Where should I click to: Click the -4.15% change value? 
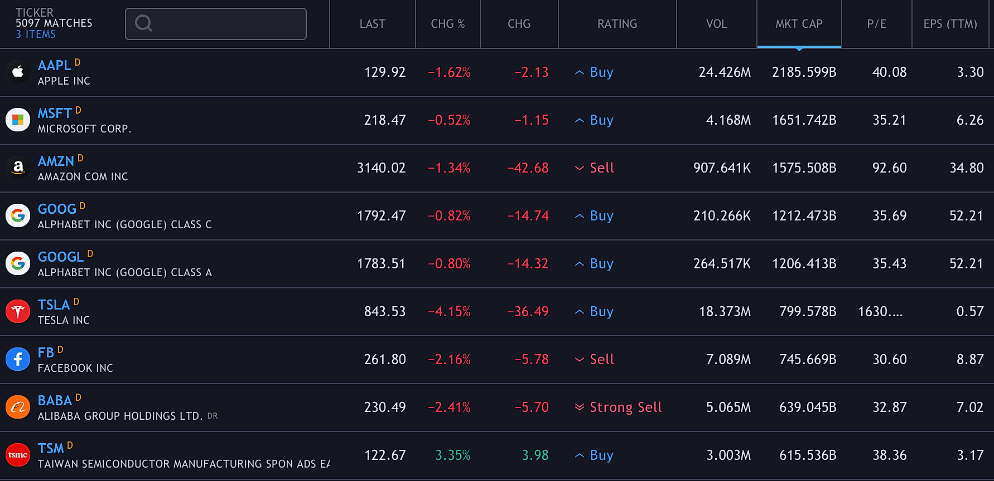click(449, 312)
